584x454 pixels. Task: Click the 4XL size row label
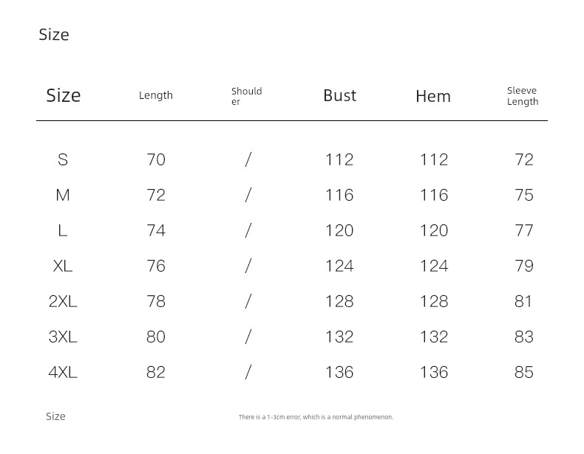tap(63, 372)
